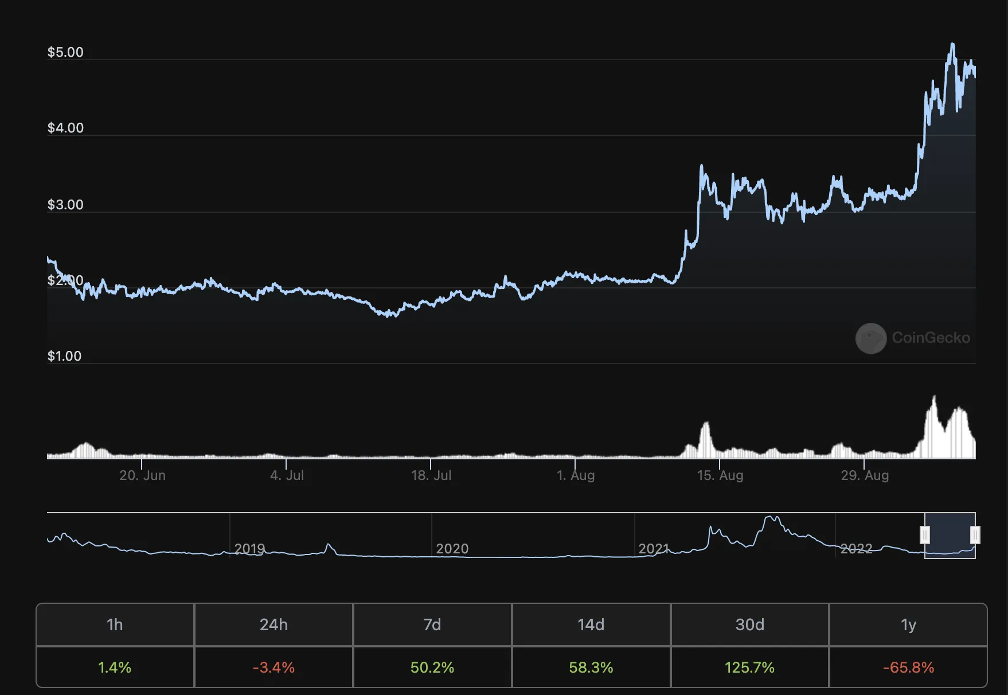The width and height of the screenshot is (1008, 695).
Task: Click the 15. Aug date axis label
Action: (720, 475)
